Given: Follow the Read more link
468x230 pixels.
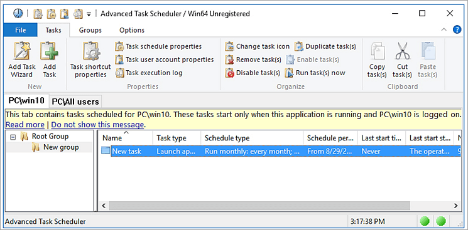Looking at the screenshot, I should [x=24, y=125].
